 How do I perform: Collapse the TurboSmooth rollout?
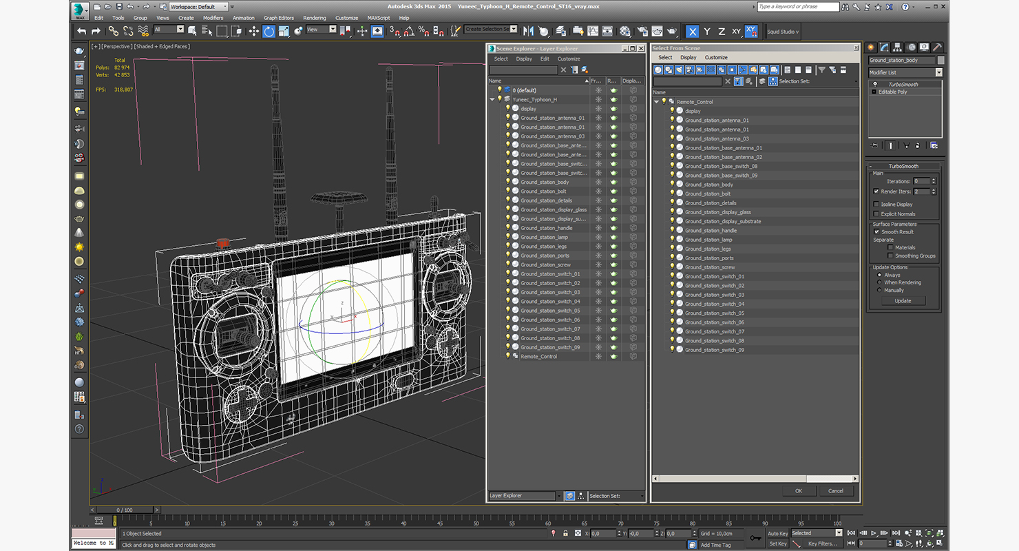[905, 166]
